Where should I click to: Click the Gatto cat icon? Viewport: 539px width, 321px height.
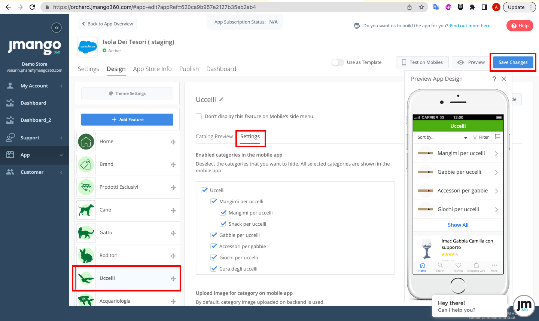pyautogui.click(x=86, y=233)
